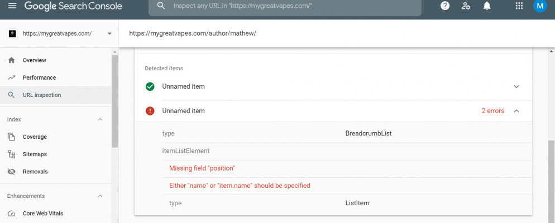This screenshot has height=223, width=555.
Task: Click the URL inspection magnifier icon
Action: tap(11, 95)
